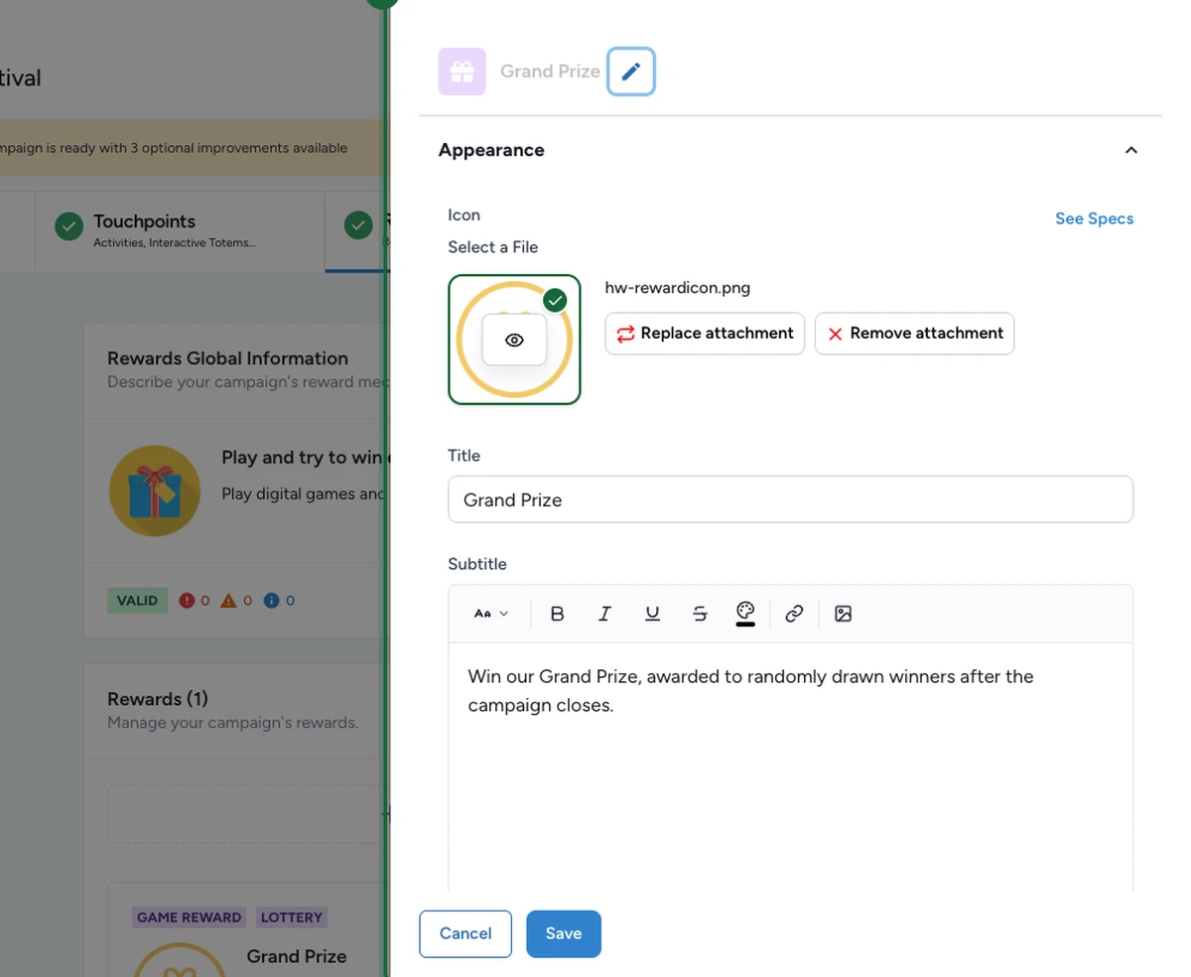Screen dimensions: 1191x977
Task: Click the blue info count icon
Action: pyautogui.click(x=271, y=601)
